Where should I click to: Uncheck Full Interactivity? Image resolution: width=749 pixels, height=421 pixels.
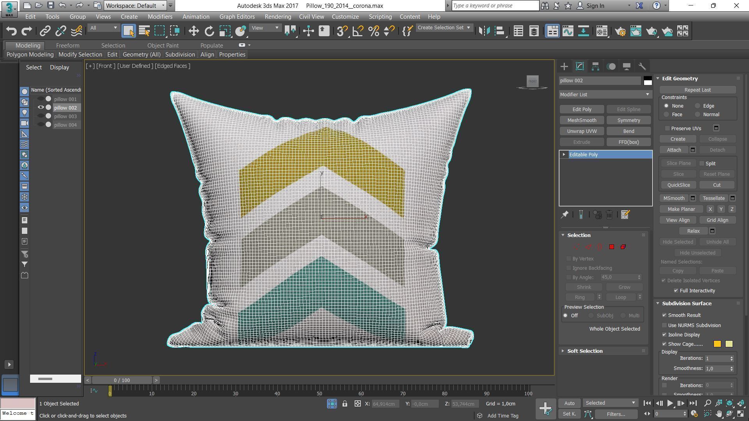(676, 291)
